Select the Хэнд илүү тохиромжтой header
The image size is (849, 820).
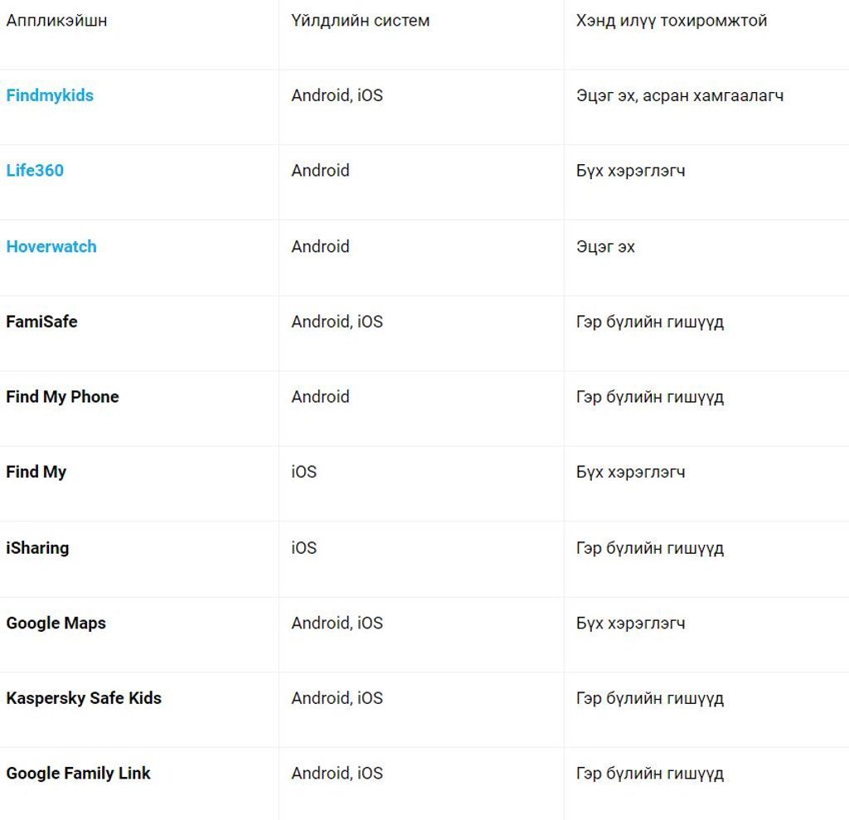pos(672,21)
